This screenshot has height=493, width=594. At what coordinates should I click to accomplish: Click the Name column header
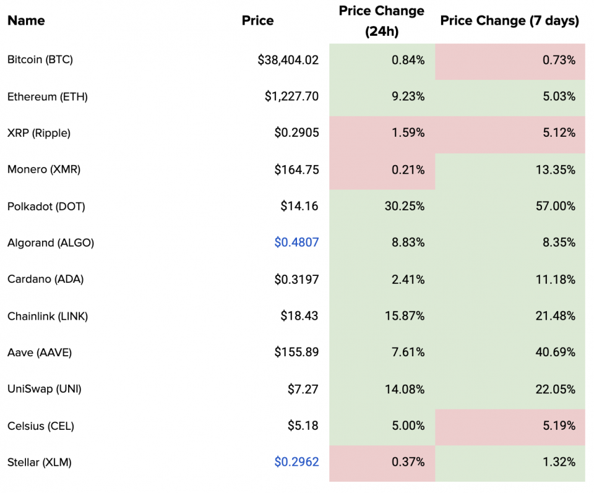pyautogui.click(x=26, y=20)
